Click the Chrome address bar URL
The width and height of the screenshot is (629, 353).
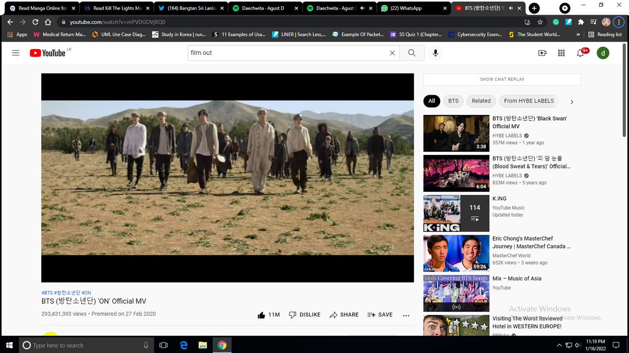[117, 22]
